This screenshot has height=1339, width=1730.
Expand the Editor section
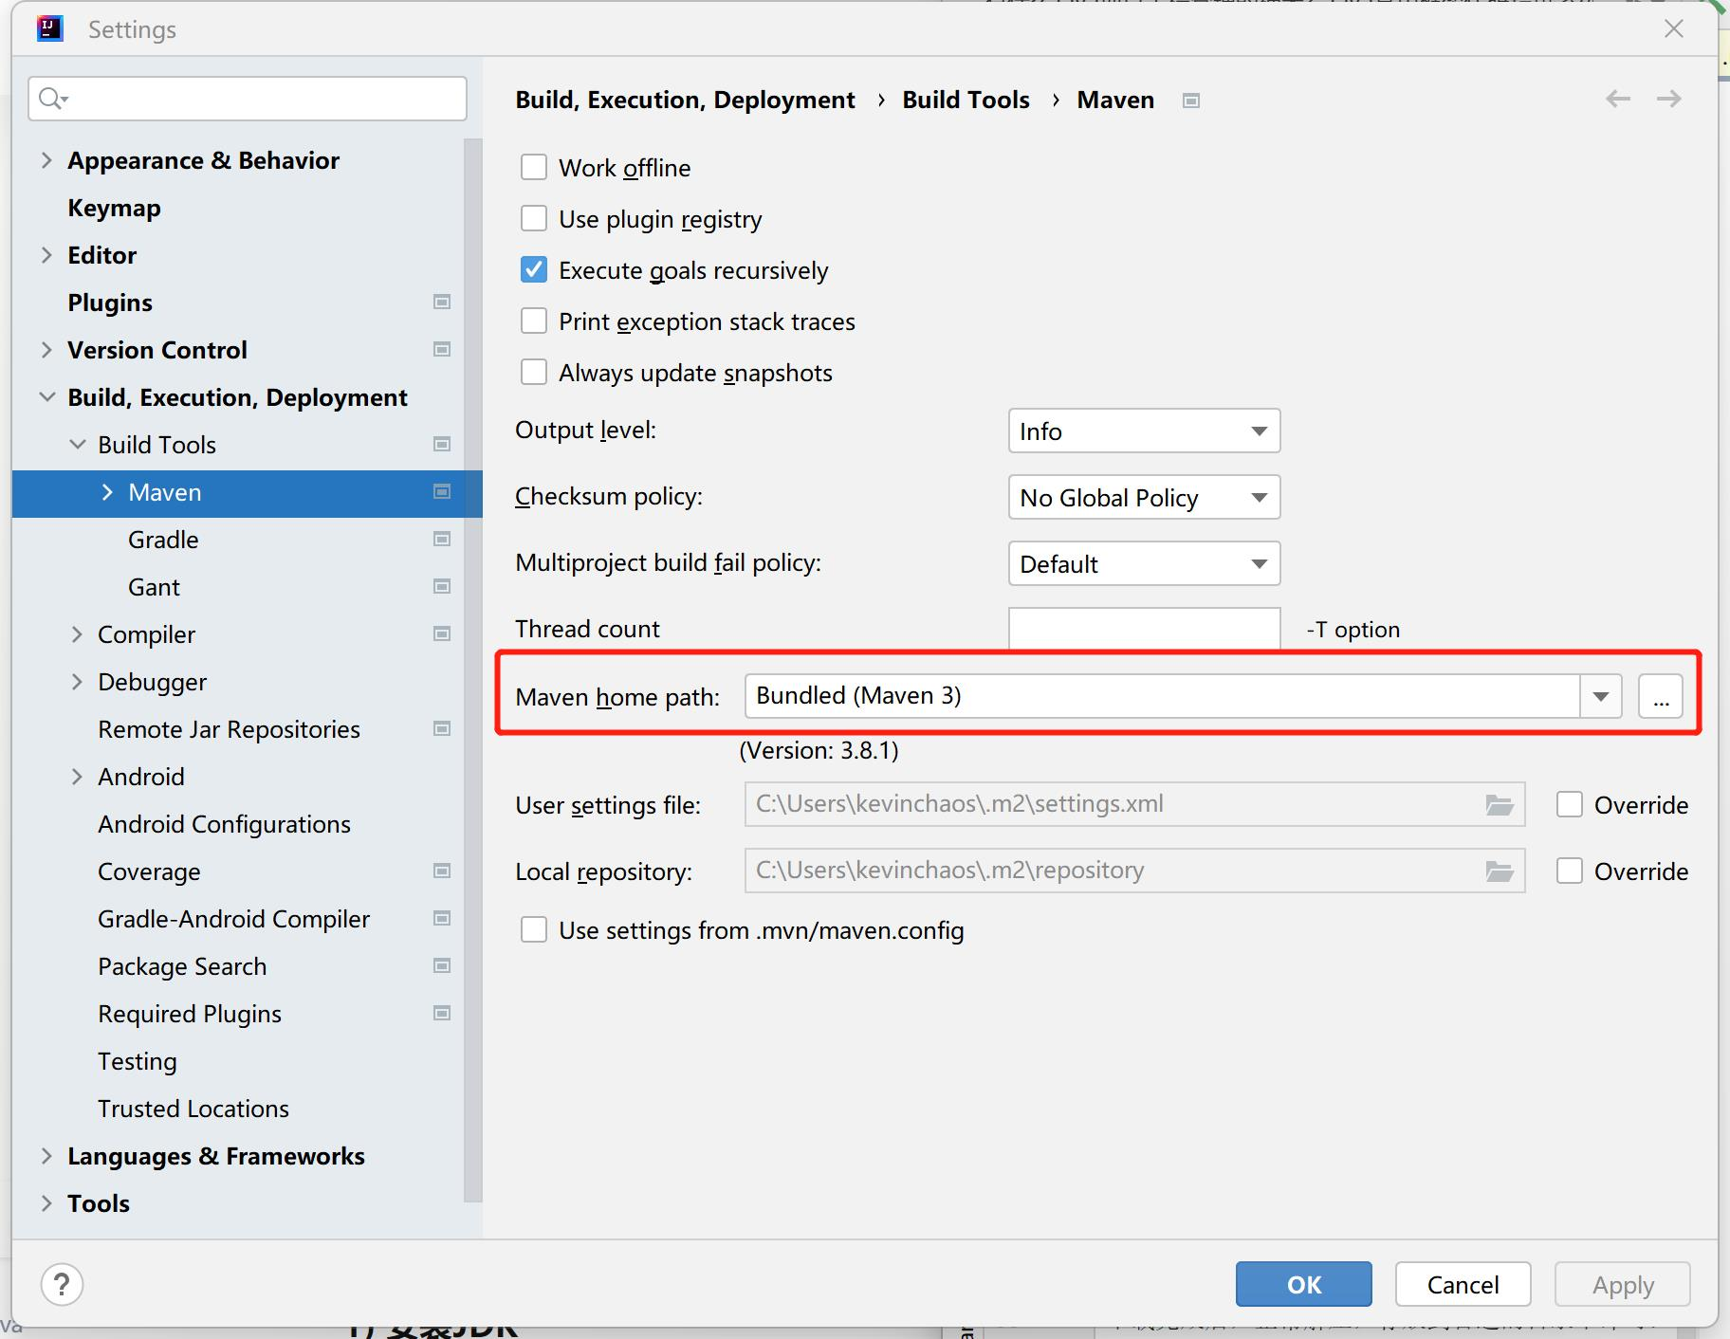[46, 255]
